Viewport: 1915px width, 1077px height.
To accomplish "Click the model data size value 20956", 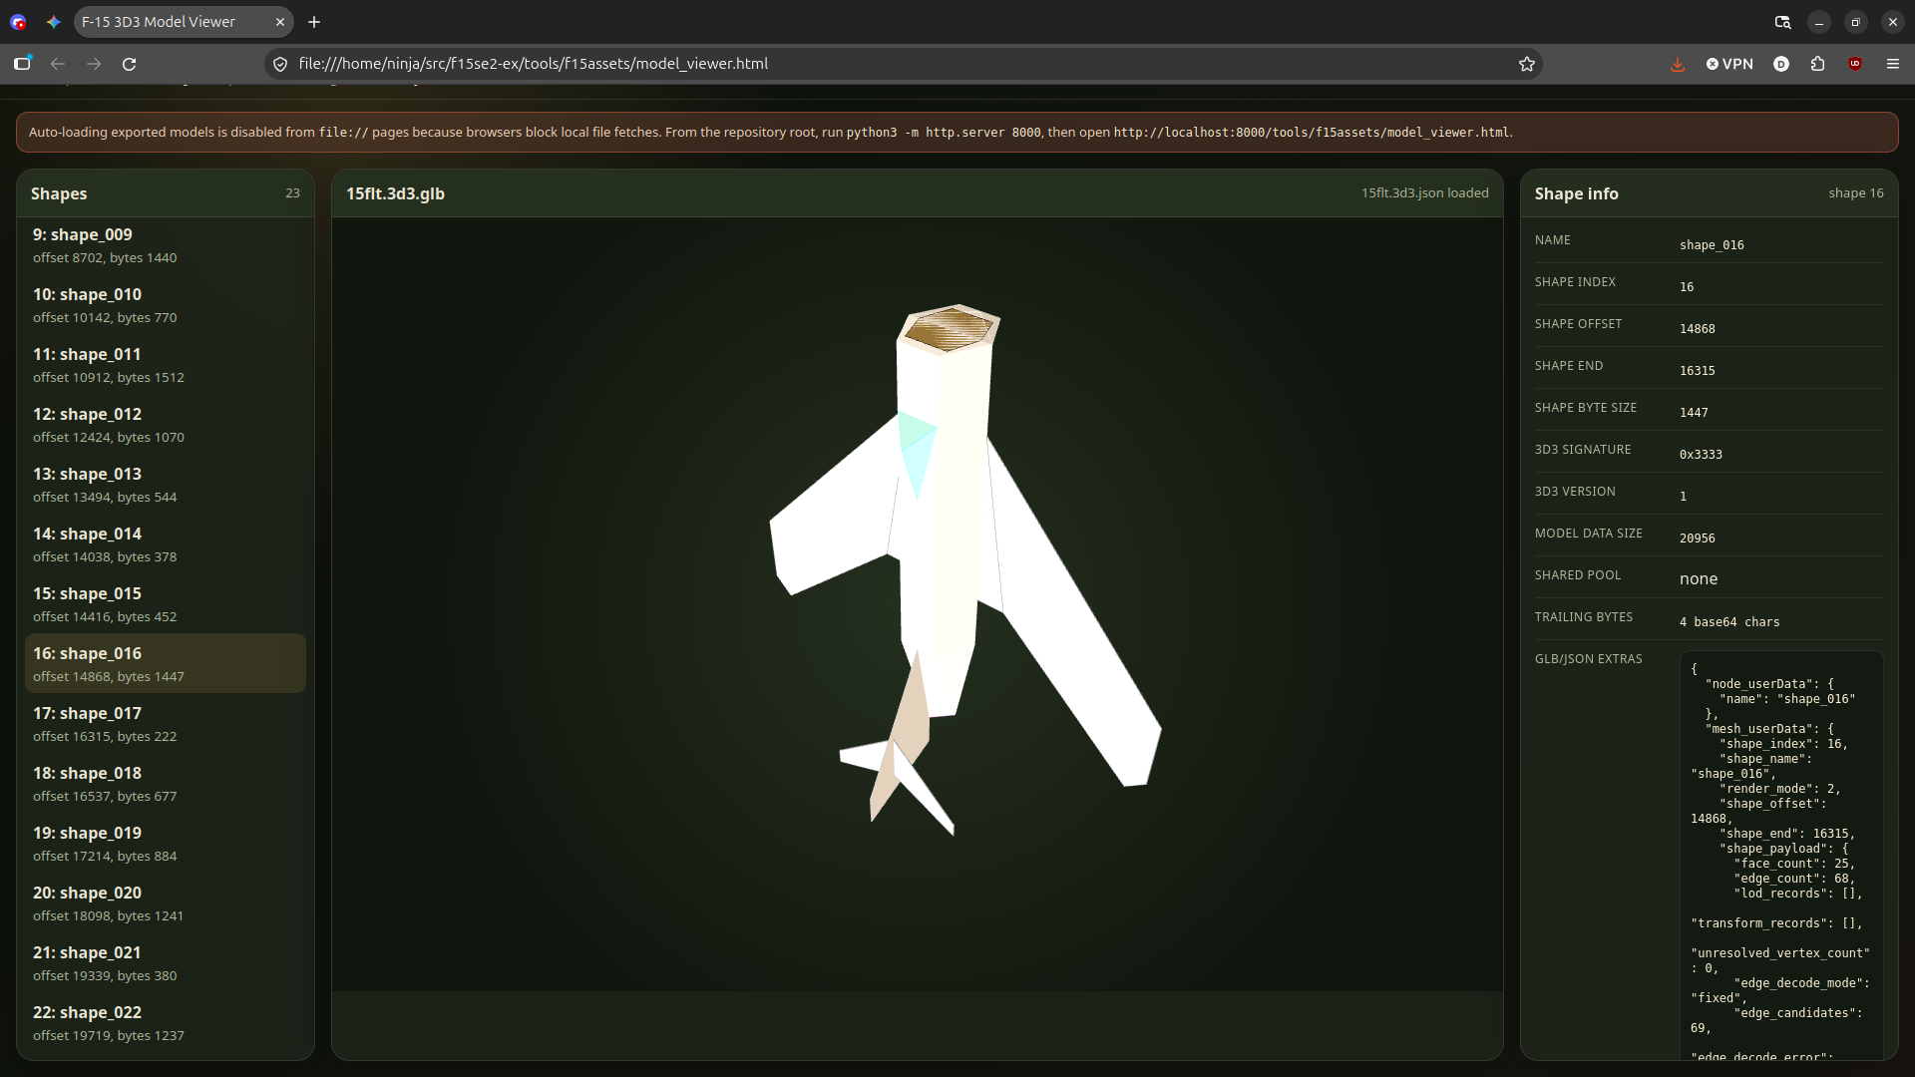I will (x=1698, y=538).
